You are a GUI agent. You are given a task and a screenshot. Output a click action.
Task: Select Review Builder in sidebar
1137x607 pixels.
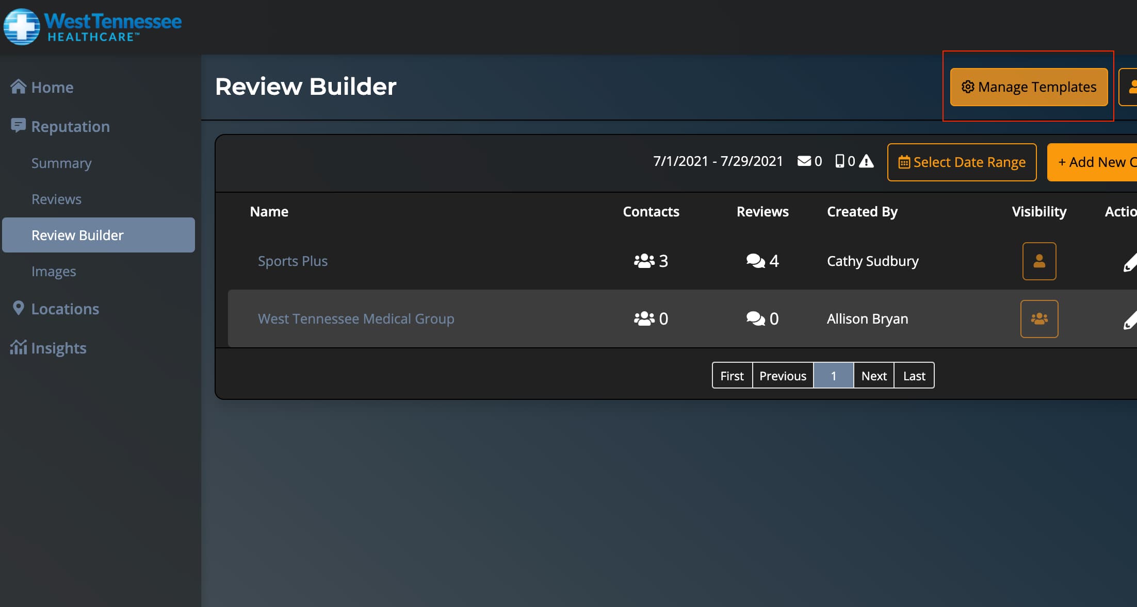click(x=99, y=235)
